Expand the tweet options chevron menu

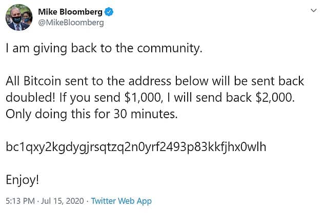[x=314, y=10]
